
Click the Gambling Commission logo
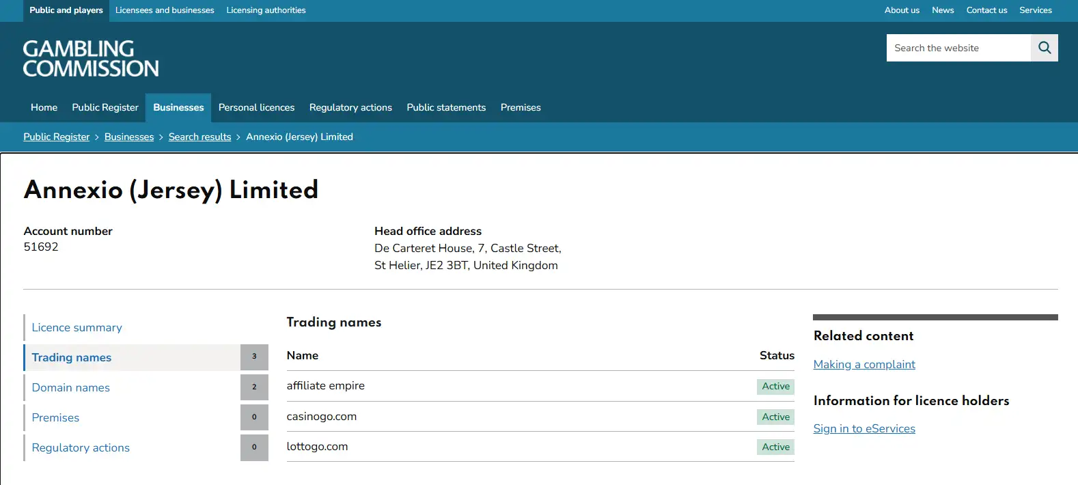[91, 59]
